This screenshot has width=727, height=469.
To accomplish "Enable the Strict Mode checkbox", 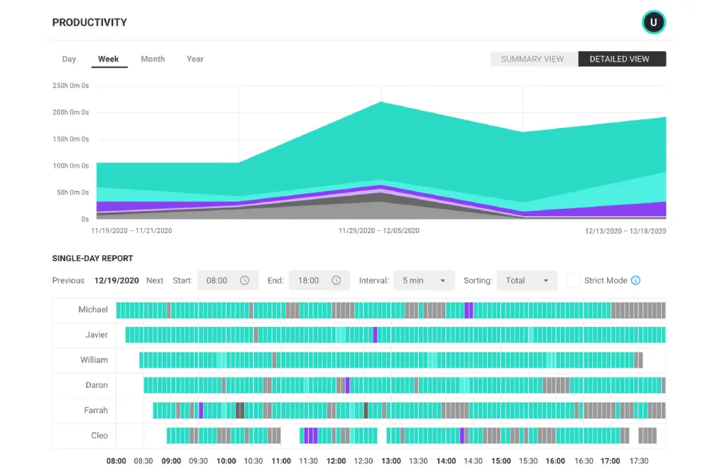I will tap(573, 281).
